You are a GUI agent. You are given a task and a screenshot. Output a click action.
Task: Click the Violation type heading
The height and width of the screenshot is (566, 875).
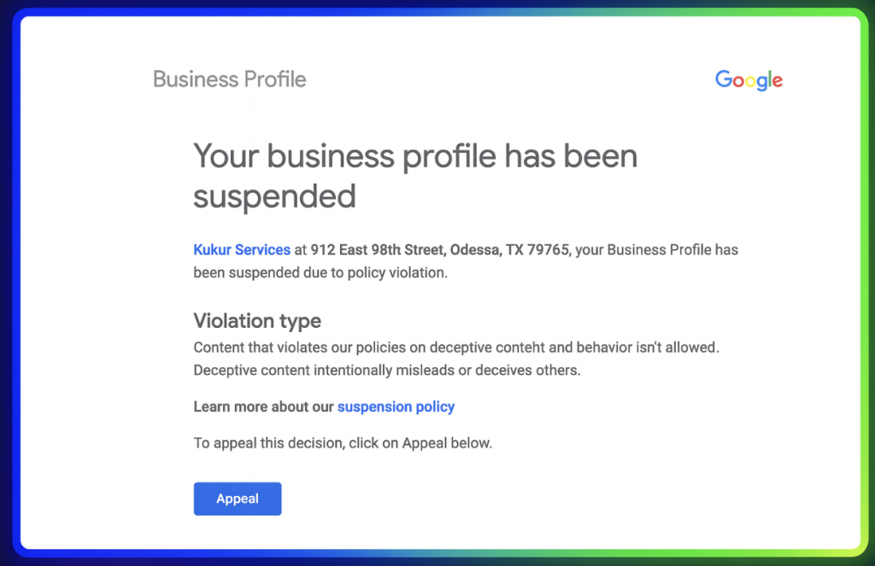coord(257,321)
